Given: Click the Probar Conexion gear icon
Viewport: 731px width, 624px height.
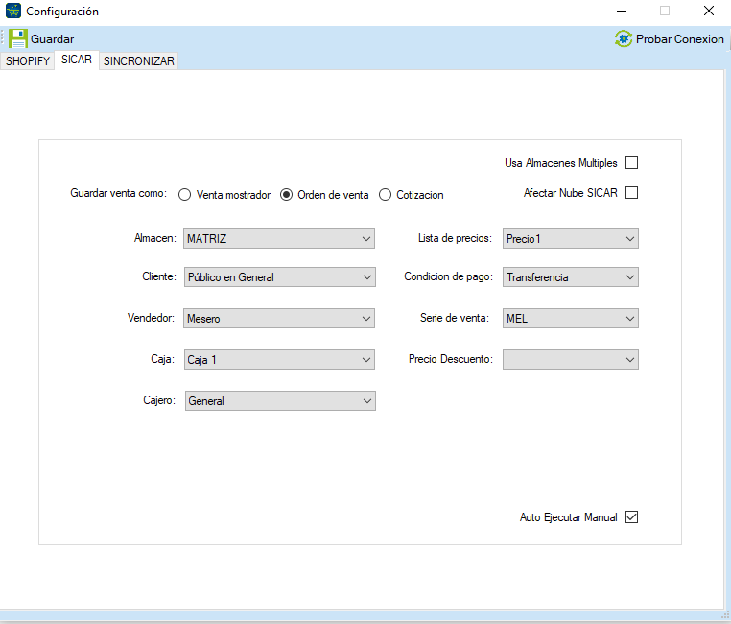Looking at the screenshot, I should click(624, 38).
